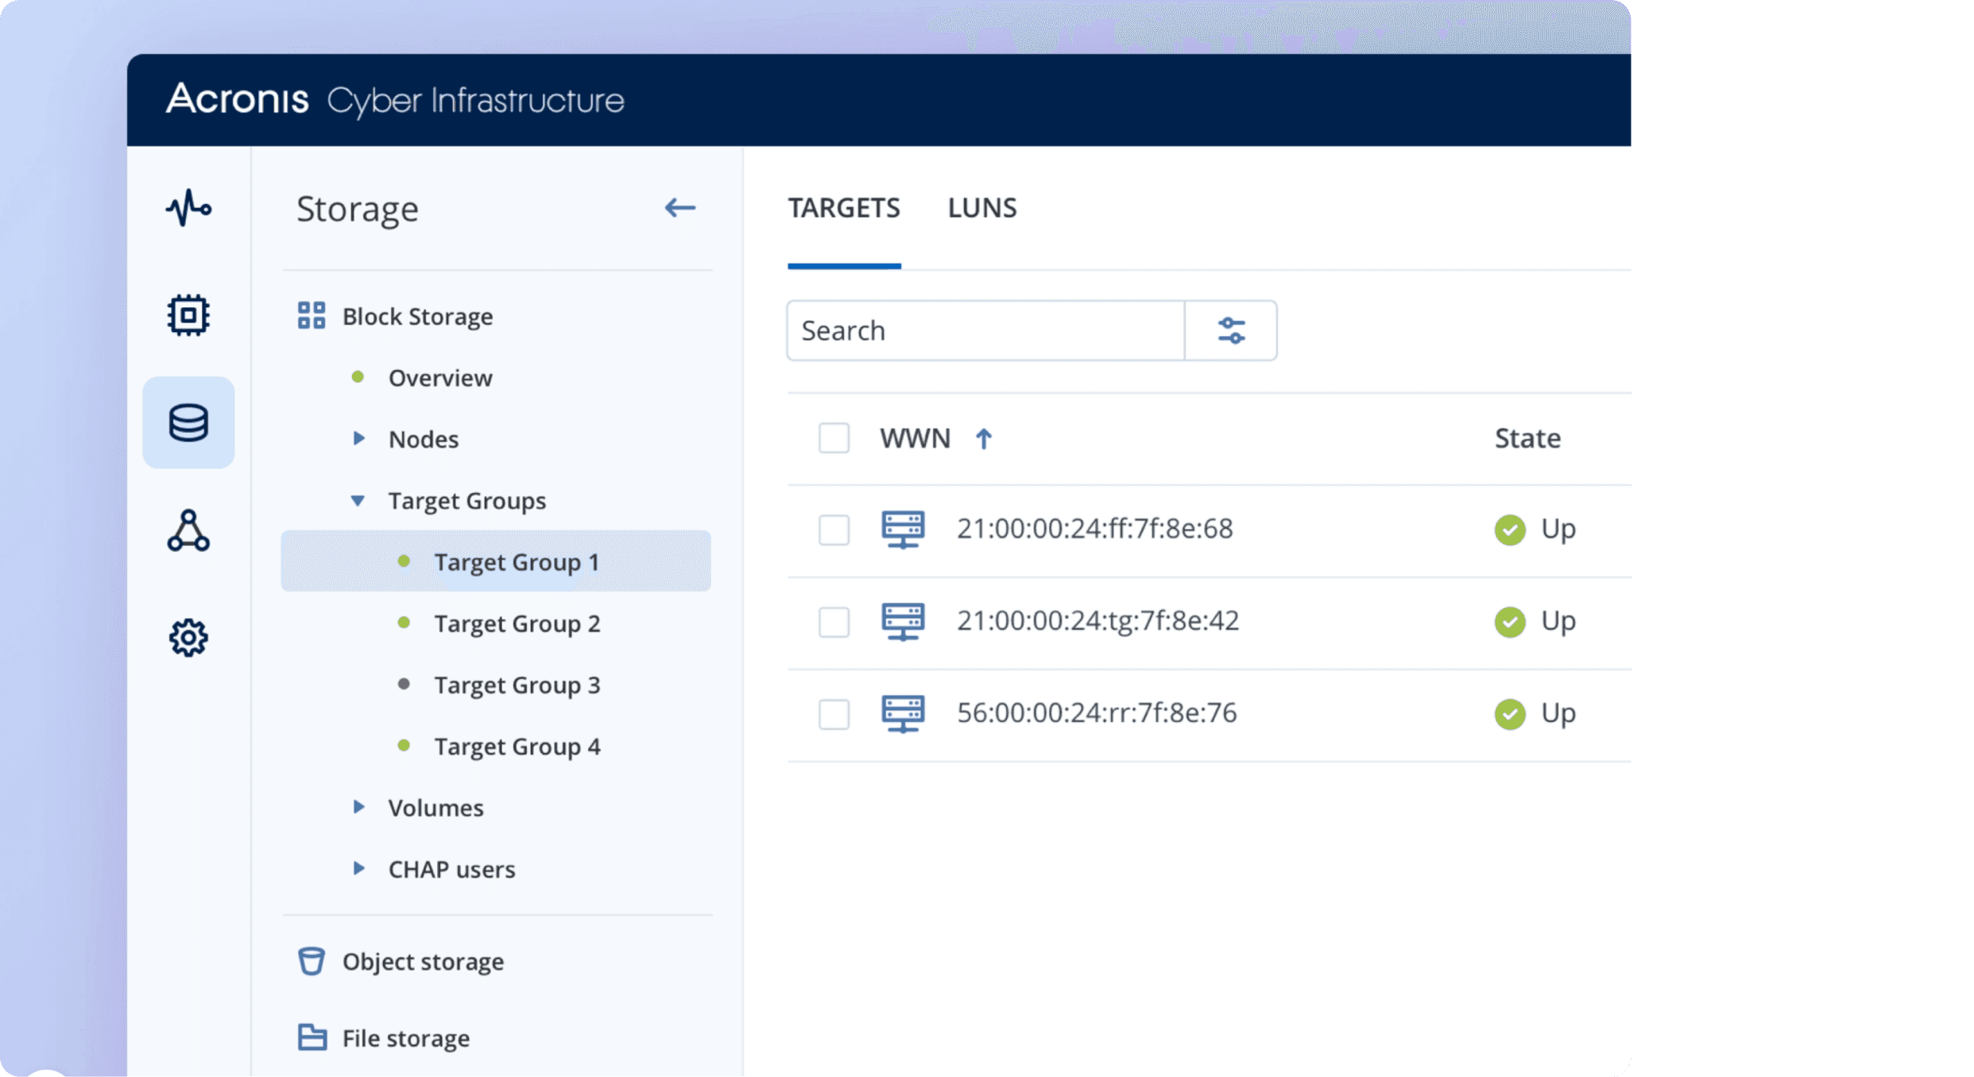This screenshot has width=1974, height=1077.
Task: Select the storage database icon in sidebar
Action: [188, 423]
